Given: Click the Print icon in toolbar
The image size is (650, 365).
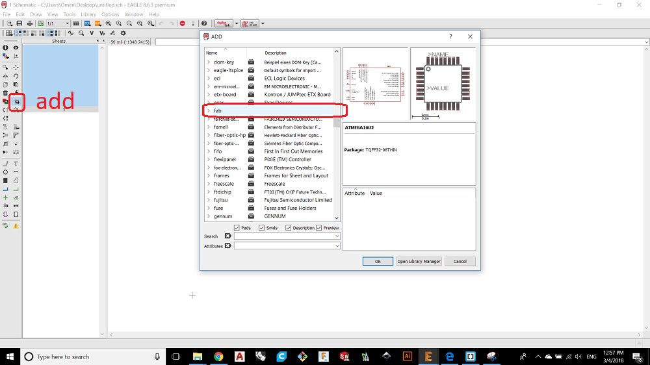Looking at the screenshot, I should tap(29, 23).
